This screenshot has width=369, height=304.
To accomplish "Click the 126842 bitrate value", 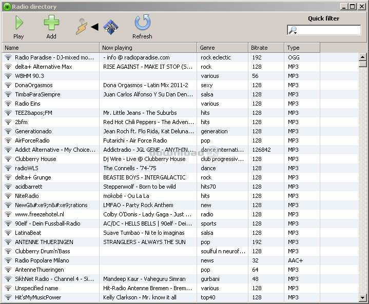I will click(x=261, y=150).
